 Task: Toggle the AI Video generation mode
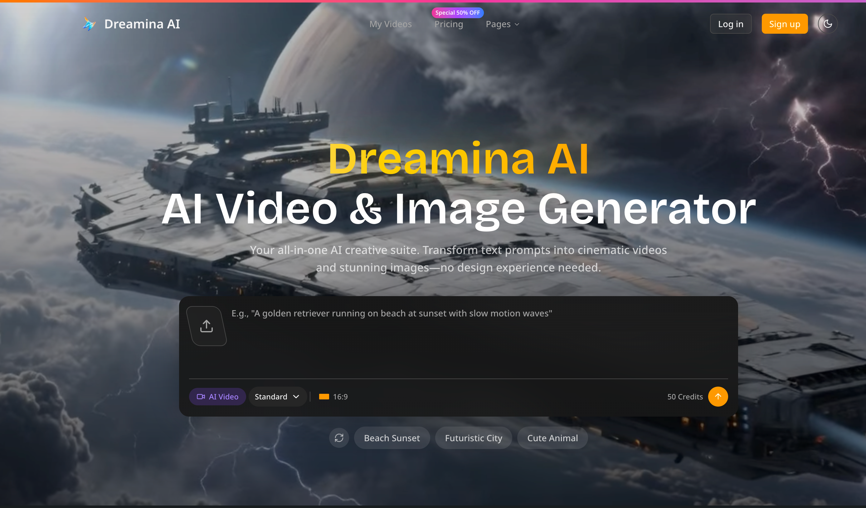(x=217, y=396)
